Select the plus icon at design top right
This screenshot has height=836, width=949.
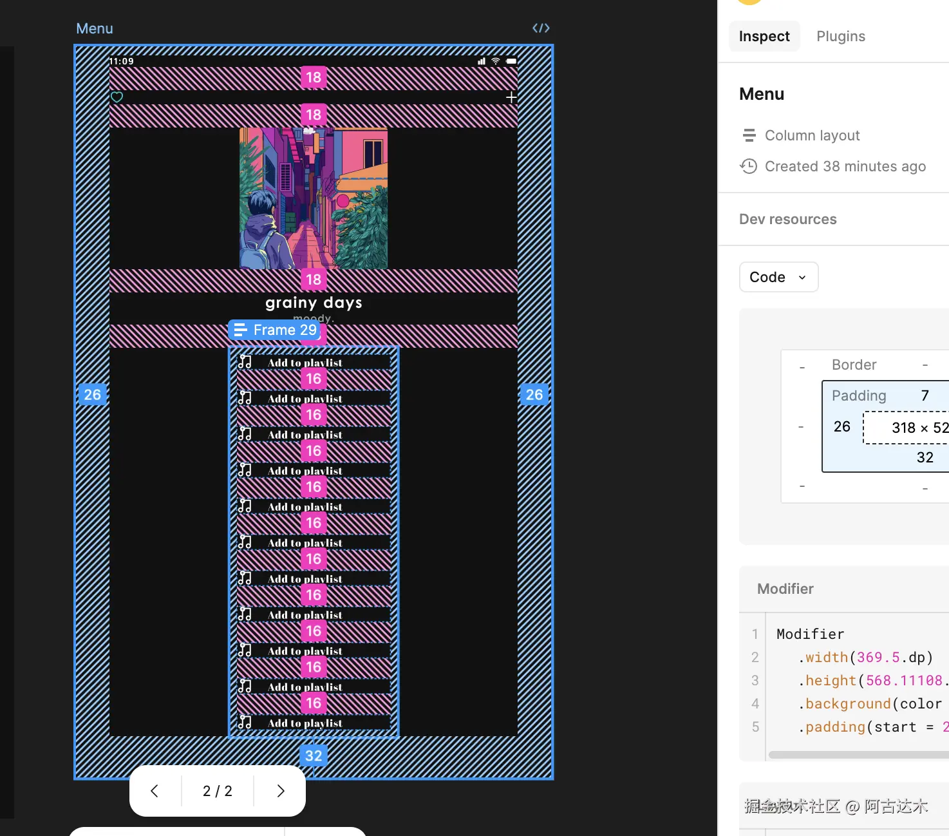click(x=511, y=97)
